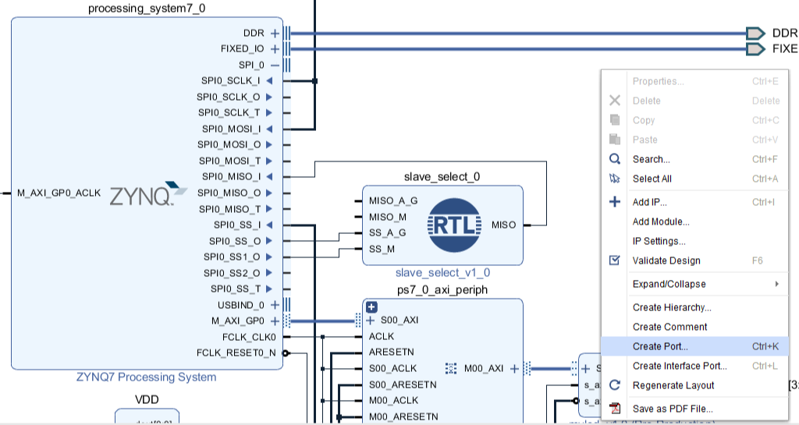Click the Copy icon in context menu
The height and width of the screenshot is (425, 799).
pyautogui.click(x=615, y=120)
